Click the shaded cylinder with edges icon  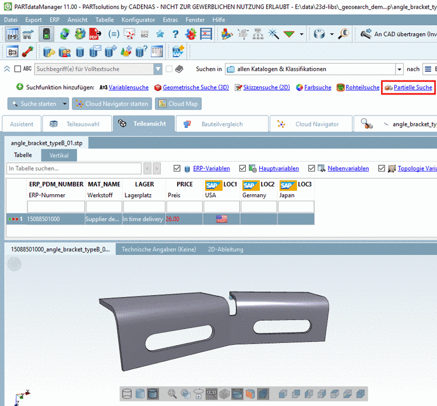153,394
